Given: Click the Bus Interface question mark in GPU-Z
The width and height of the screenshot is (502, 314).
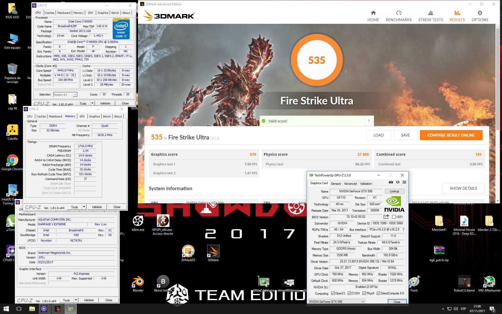Looking at the screenshot, I should [x=403, y=229].
